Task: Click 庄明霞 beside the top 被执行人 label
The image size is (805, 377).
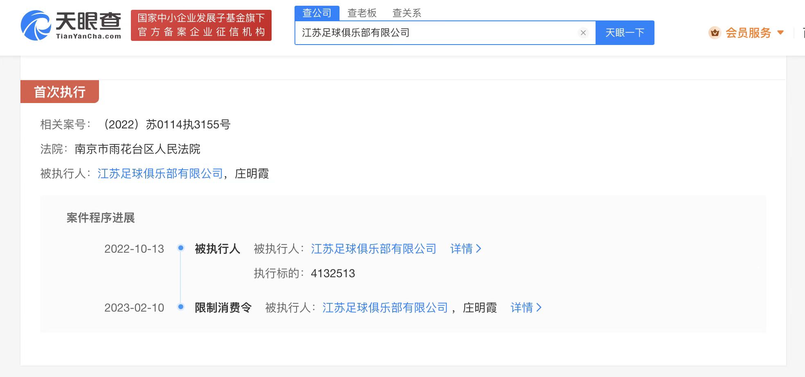Action: (252, 174)
